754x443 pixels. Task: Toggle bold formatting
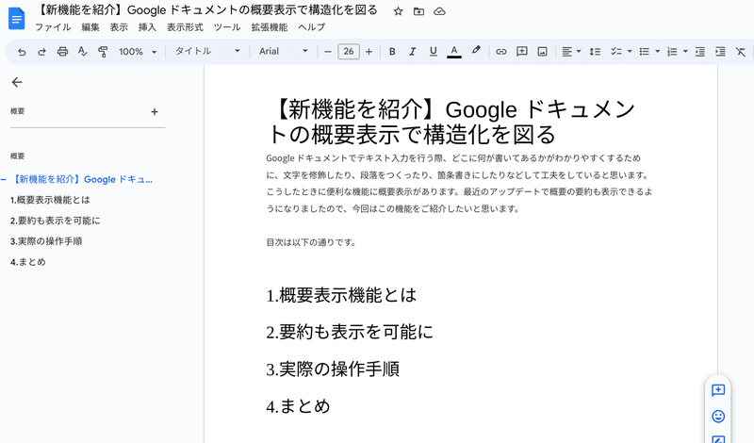pos(392,52)
